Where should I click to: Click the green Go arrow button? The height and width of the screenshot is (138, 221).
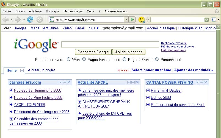click(132, 19)
